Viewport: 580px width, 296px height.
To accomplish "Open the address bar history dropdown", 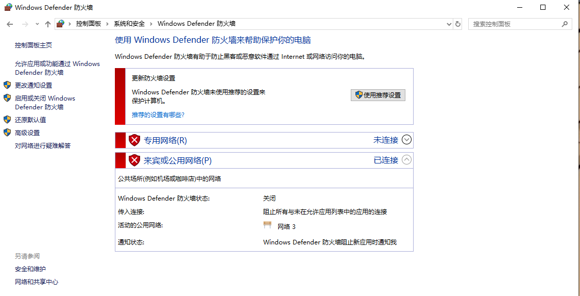I will click(449, 24).
